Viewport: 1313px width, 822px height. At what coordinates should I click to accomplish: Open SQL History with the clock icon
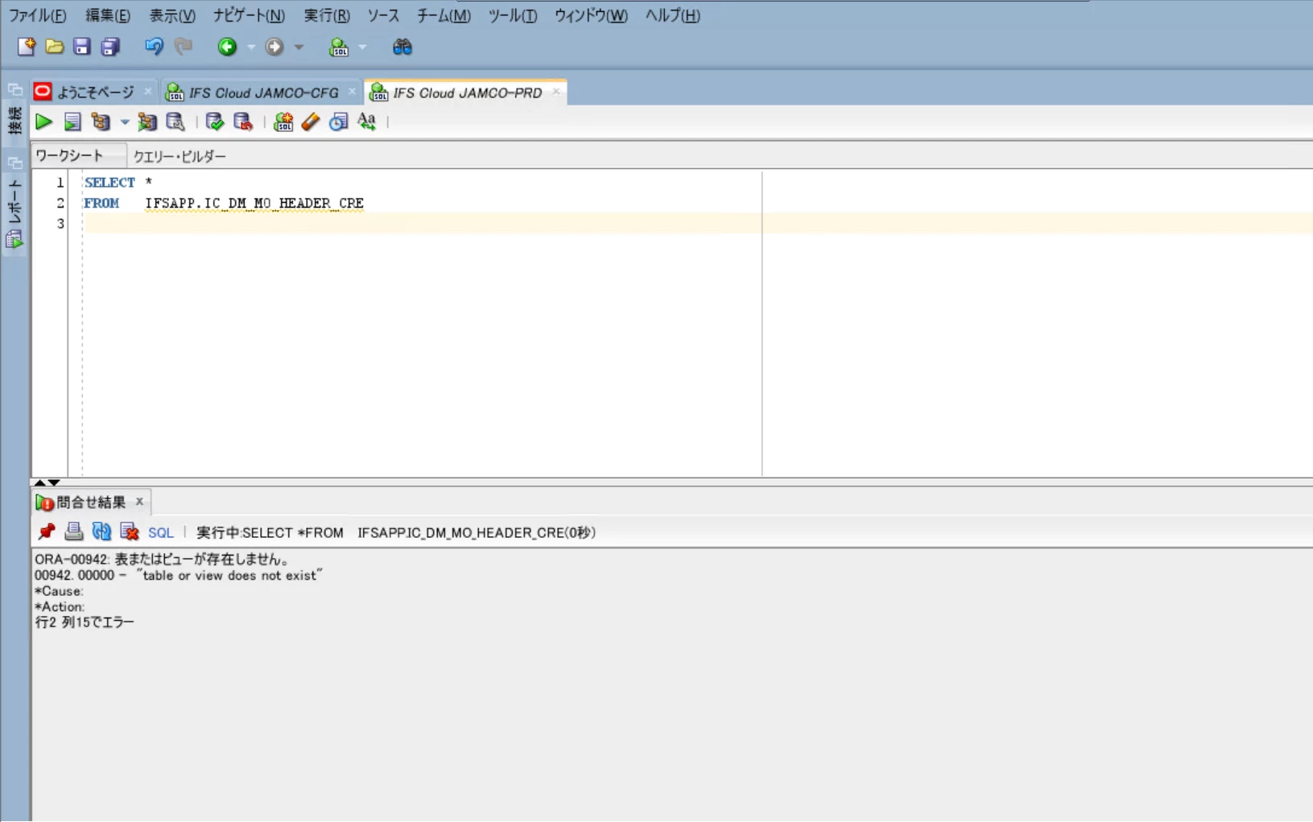339,122
